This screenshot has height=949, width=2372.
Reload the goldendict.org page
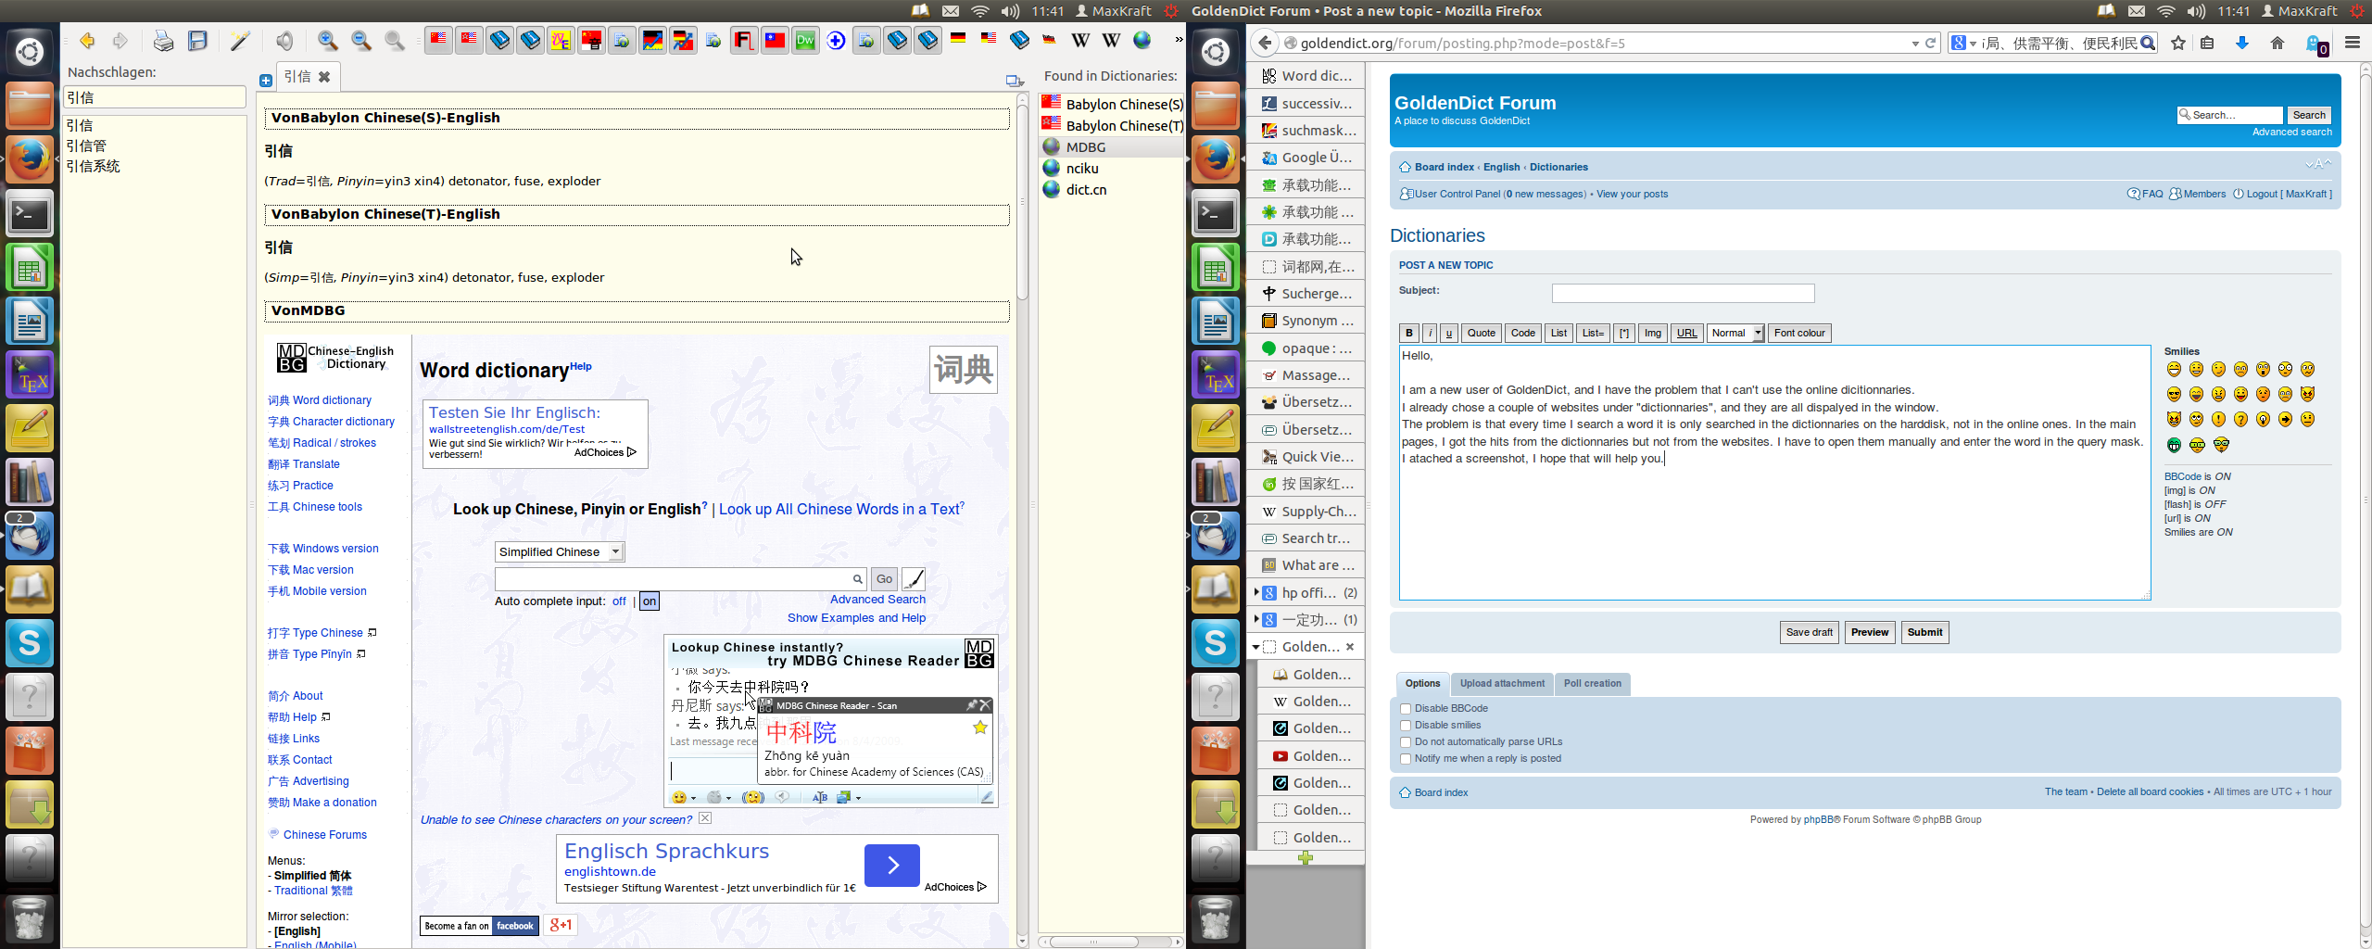[1931, 43]
